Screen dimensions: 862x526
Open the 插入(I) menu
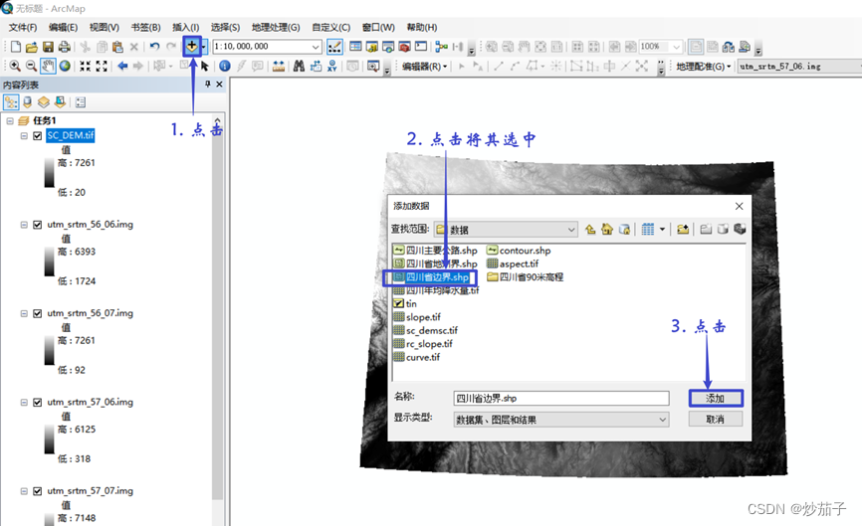pos(186,28)
